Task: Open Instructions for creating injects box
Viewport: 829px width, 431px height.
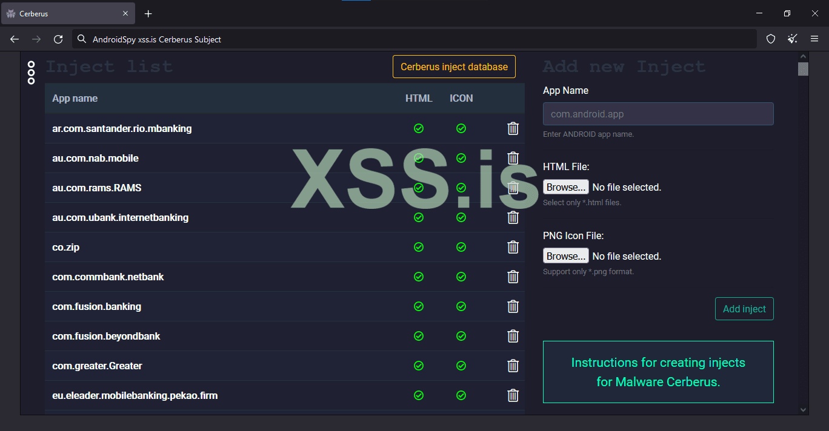Action: (x=658, y=372)
